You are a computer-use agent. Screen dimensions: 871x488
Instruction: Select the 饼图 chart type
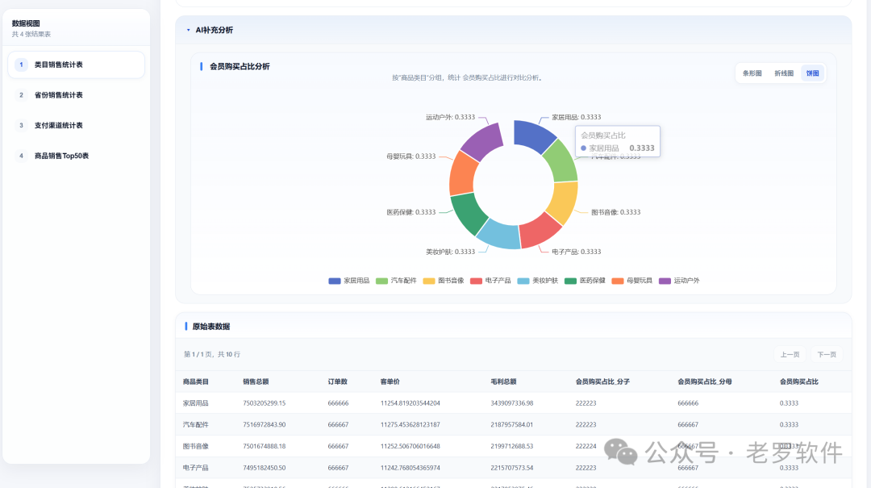click(x=813, y=73)
